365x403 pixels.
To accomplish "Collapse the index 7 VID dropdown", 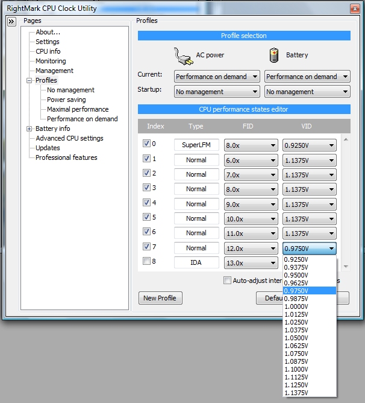I will (x=310, y=249).
